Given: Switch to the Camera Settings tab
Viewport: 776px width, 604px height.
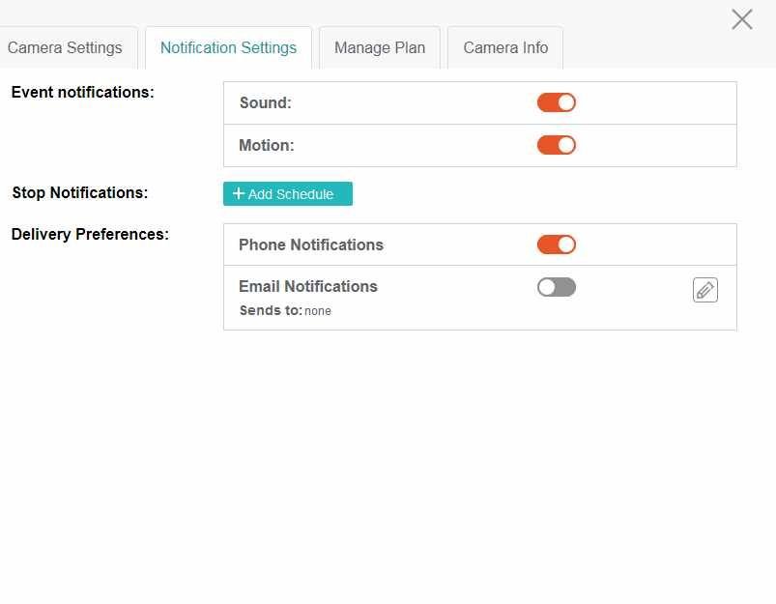Looking at the screenshot, I should click(65, 47).
